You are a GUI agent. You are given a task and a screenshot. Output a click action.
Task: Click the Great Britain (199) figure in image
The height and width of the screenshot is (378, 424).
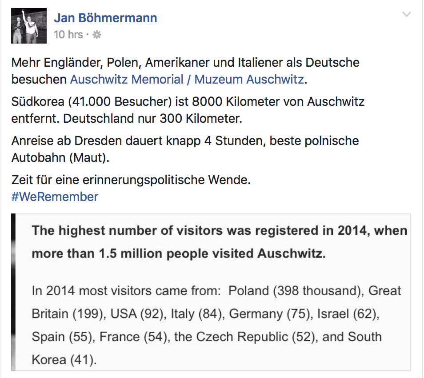216,302
